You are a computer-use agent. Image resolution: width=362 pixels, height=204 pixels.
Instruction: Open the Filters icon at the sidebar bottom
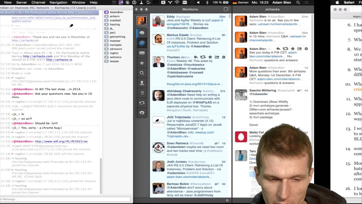pyautogui.click(x=142, y=113)
